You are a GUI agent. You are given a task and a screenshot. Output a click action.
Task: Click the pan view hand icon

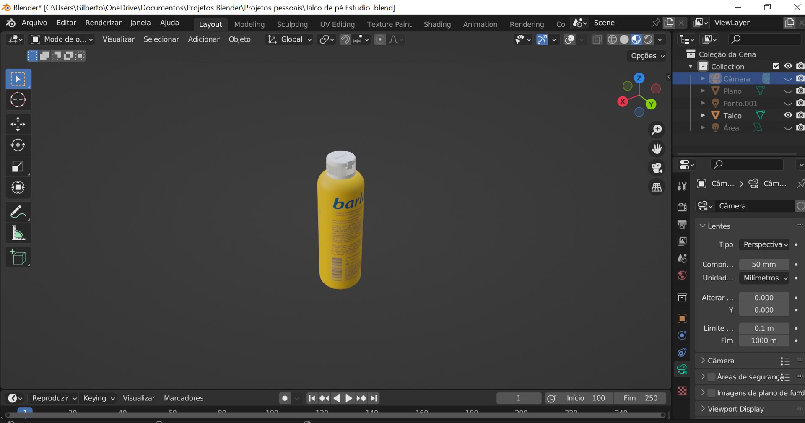tap(657, 149)
